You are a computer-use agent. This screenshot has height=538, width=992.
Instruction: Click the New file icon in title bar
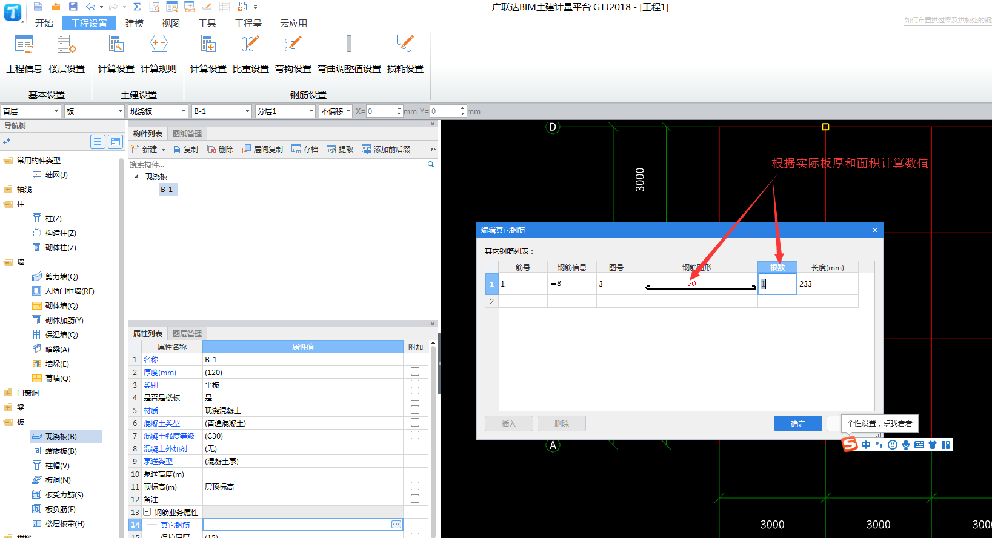(x=38, y=7)
